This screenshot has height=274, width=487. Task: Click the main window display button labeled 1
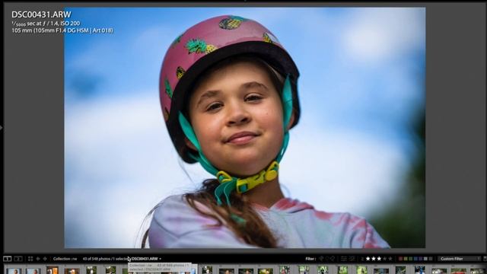click(7, 259)
